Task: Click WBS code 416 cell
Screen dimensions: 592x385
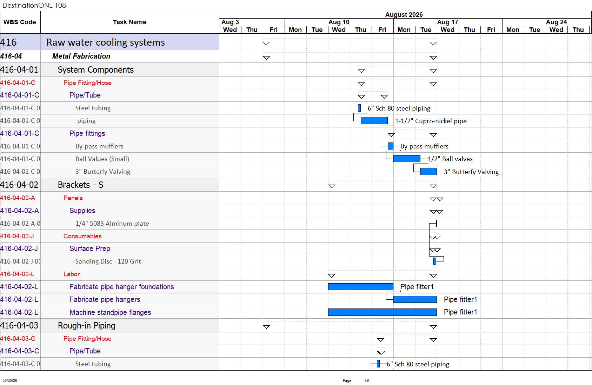Action: coord(20,42)
